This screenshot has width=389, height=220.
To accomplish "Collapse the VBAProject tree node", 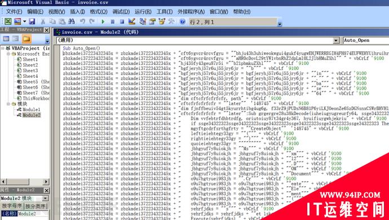I will pyautogui.click(x=3, y=48).
